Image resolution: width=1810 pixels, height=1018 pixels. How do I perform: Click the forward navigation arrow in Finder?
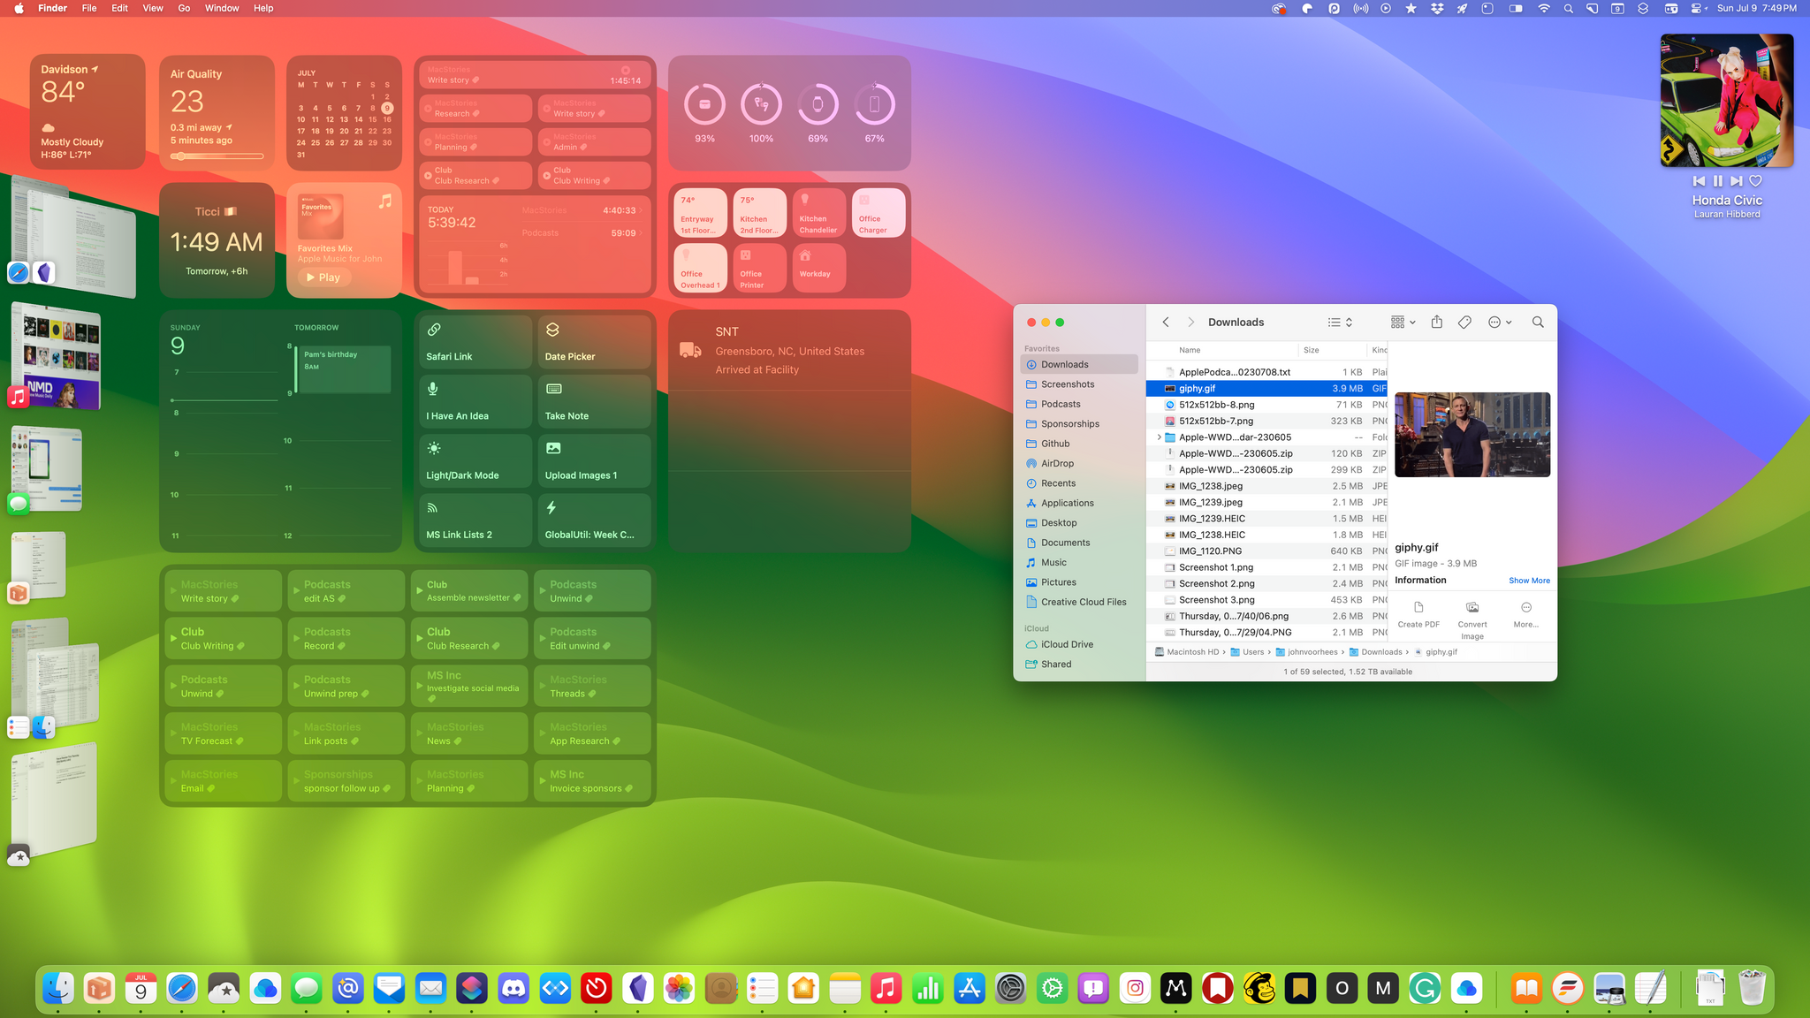[1191, 322]
